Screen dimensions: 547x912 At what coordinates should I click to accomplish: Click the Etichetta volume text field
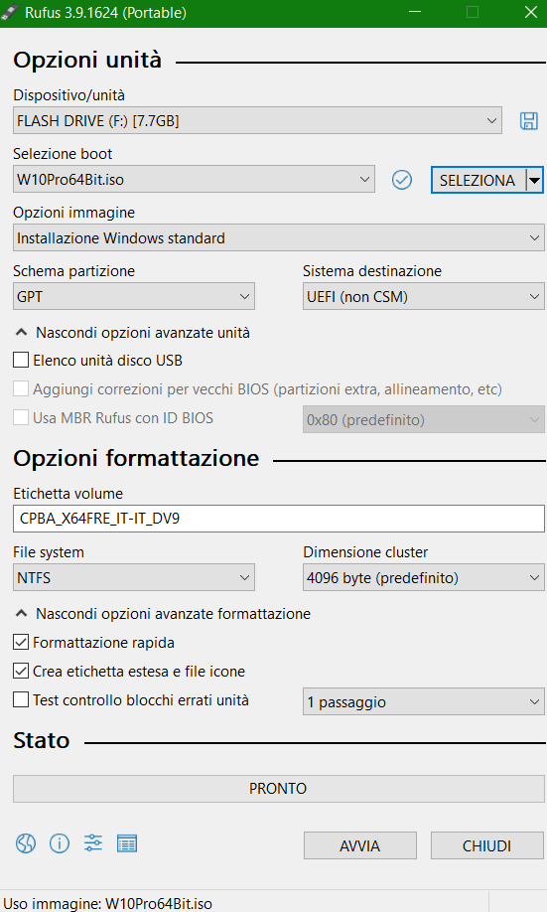278,519
